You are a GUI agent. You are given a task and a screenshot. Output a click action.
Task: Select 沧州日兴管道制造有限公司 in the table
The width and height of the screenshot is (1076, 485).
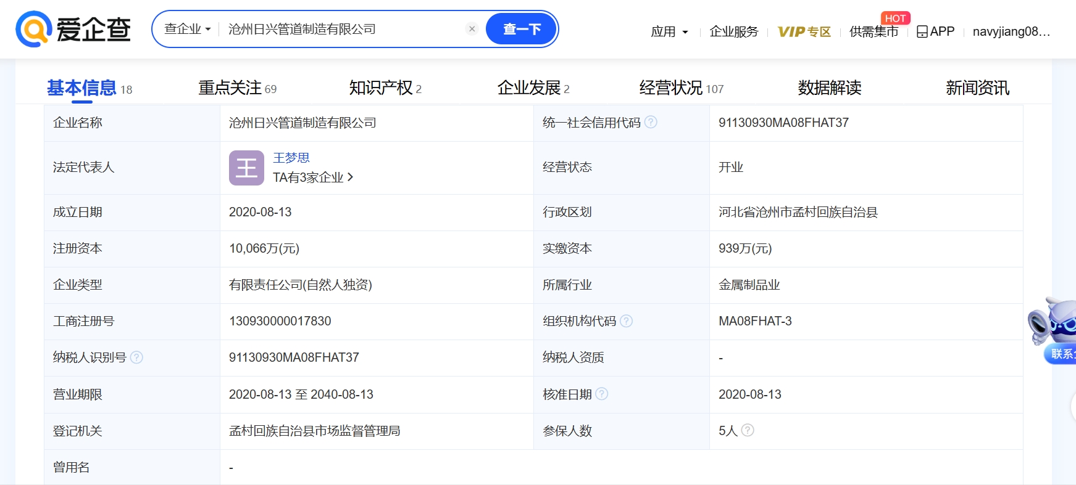click(x=302, y=123)
